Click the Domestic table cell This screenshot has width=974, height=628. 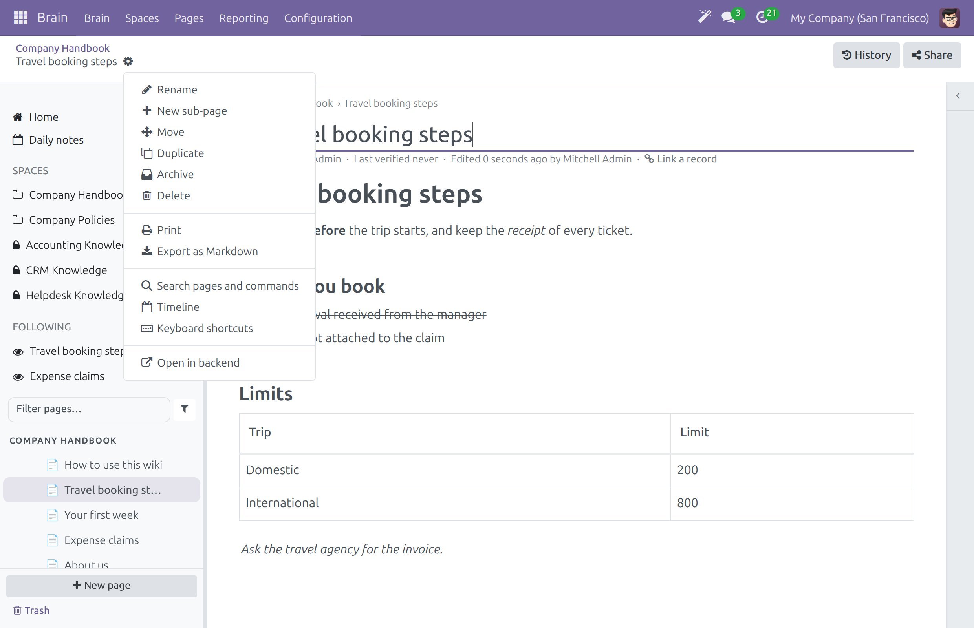[x=454, y=470]
